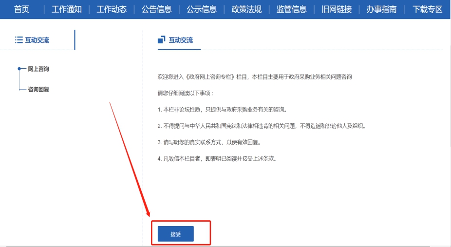Visit the 下载专区 section
The height and width of the screenshot is (247, 451).
click(x=427, y=9)
